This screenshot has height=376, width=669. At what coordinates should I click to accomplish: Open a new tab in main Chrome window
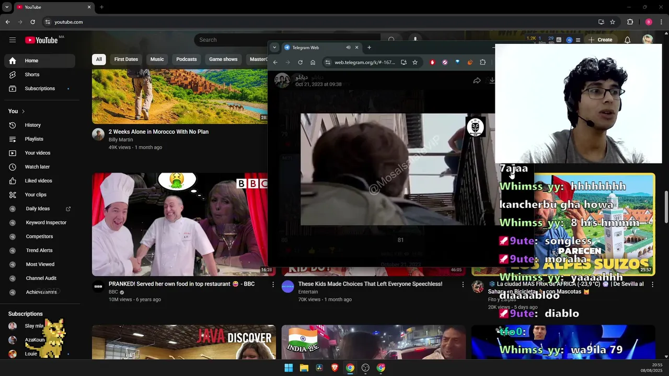101,7
